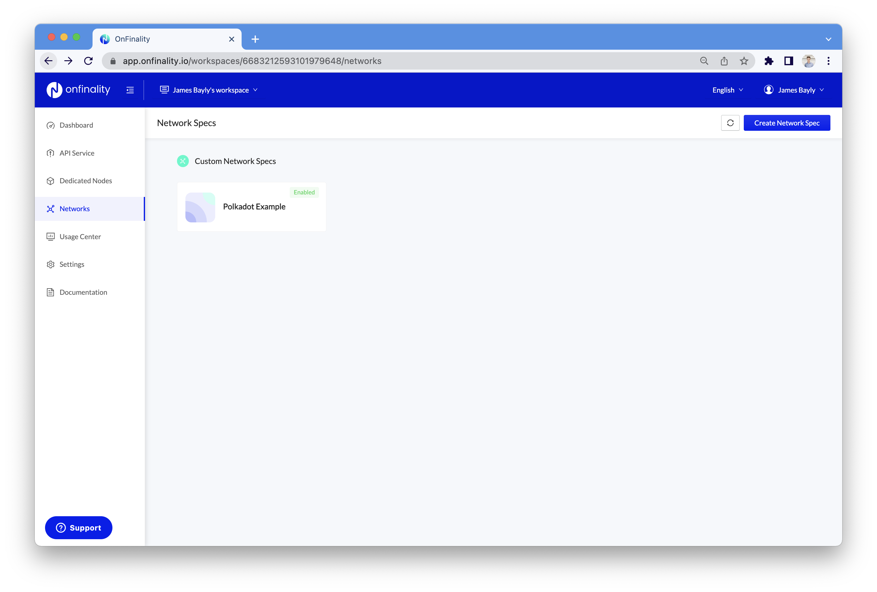Click the share page icon in address bar
Screen dimensions: 877x592
(x=723, y=61)
